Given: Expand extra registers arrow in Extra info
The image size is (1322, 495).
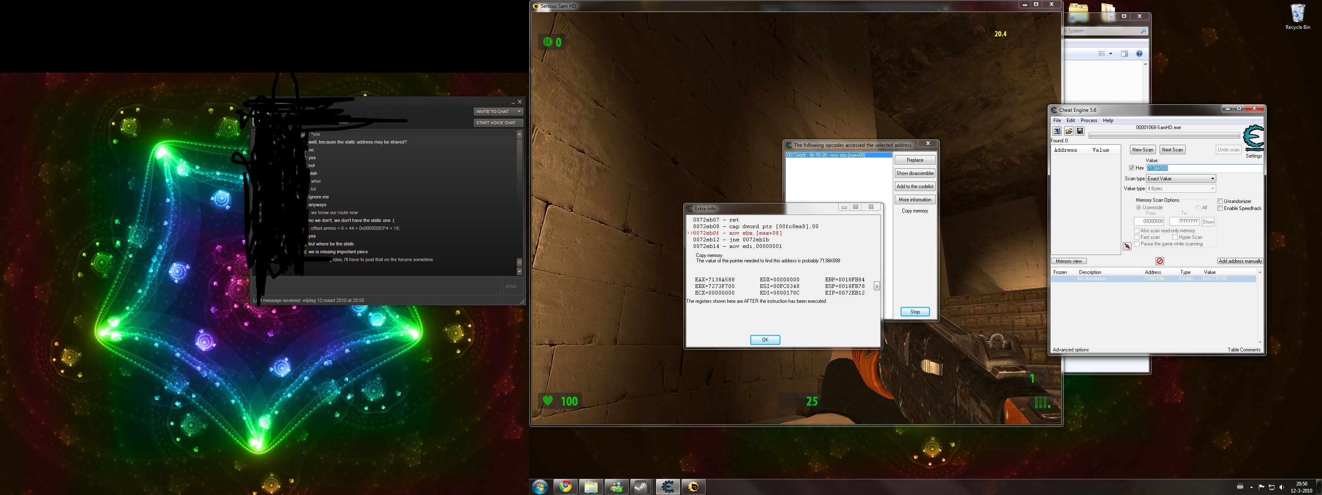Looking at the screenshot, I should click(877, 286).
